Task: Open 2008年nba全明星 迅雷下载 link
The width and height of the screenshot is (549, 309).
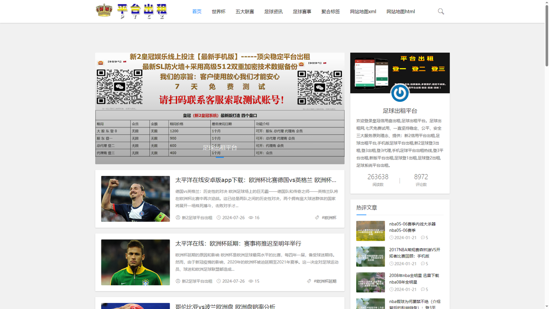Action: [414, 279]
